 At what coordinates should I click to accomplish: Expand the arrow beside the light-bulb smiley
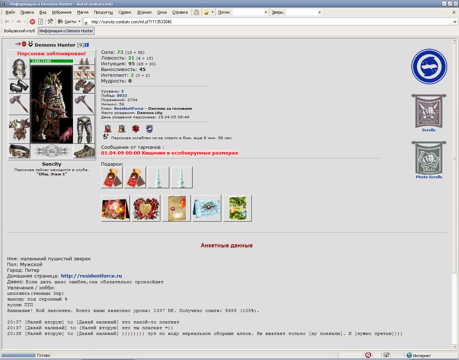click(212, 12)
